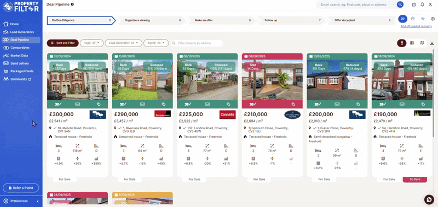Open photo of 1, Exeter Close bungalow
This screenshot has width=438, height=207.
click(337, 80)
